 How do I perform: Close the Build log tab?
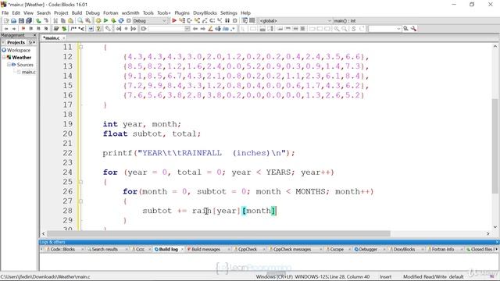coord(182,250)
